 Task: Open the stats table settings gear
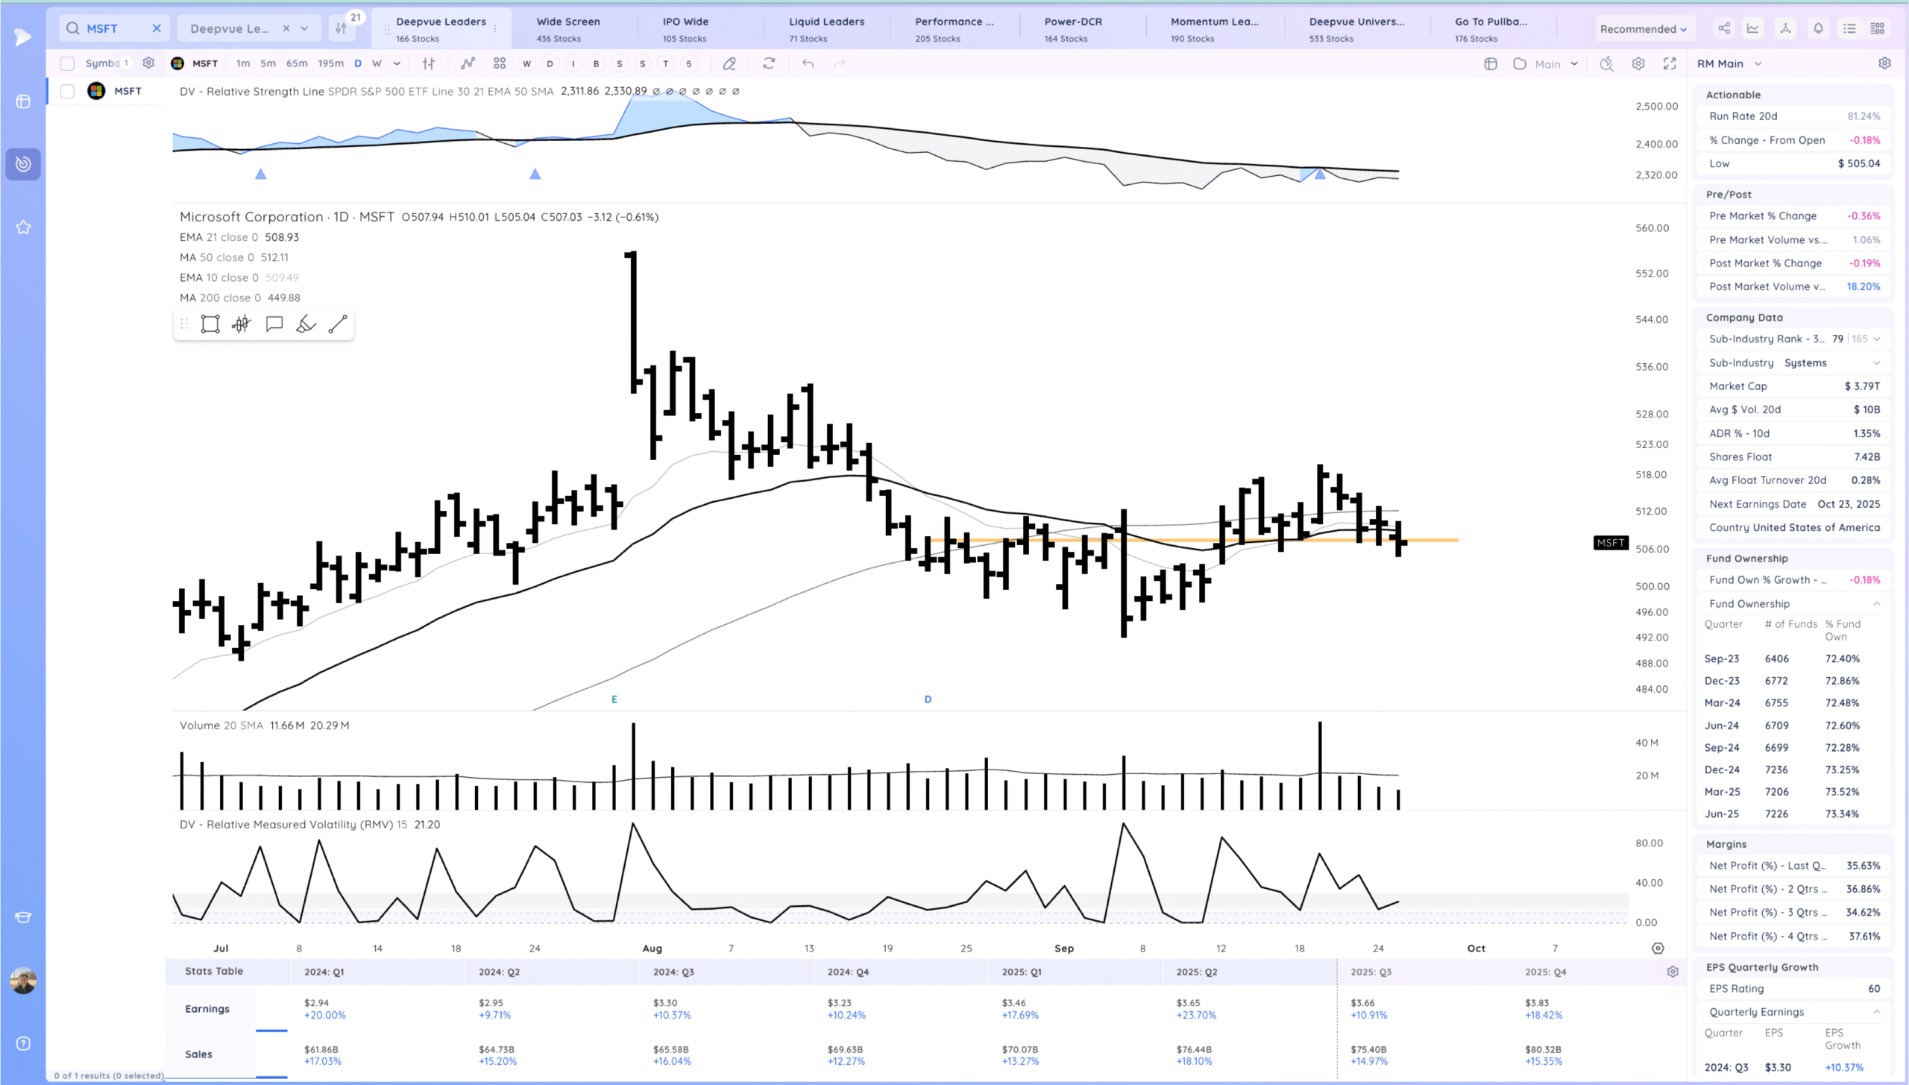[x=1673, y=972]
